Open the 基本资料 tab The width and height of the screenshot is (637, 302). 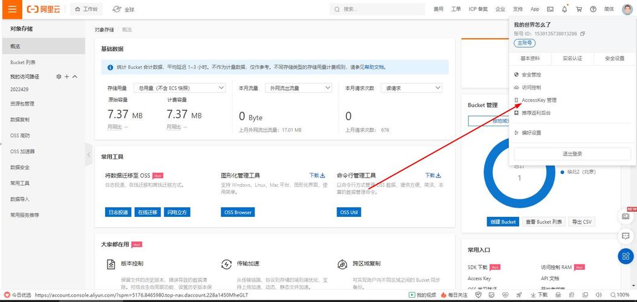click(x=530, y=59)
